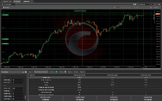Click the 'Swap' row label
Screen dimensions: 162x101
pos(46,85)
